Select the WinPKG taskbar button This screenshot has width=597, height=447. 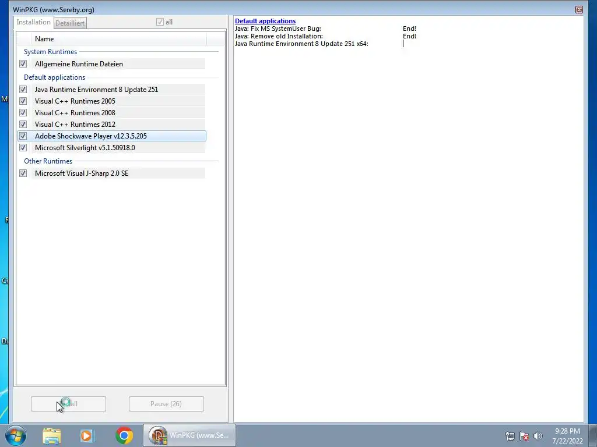point(189,435)
